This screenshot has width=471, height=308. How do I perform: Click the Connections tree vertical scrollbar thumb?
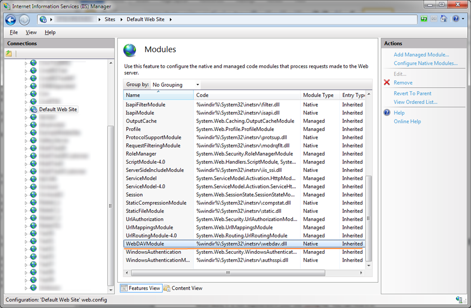(x=110, y=206)
